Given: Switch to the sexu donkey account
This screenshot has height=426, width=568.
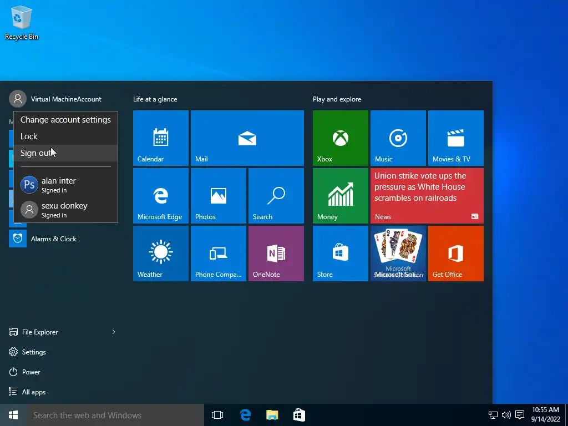Looking at the screenshot, I should coord(65,210).
